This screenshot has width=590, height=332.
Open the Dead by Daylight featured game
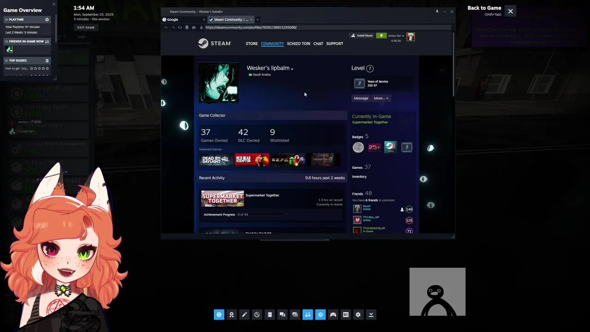point(216,160)
